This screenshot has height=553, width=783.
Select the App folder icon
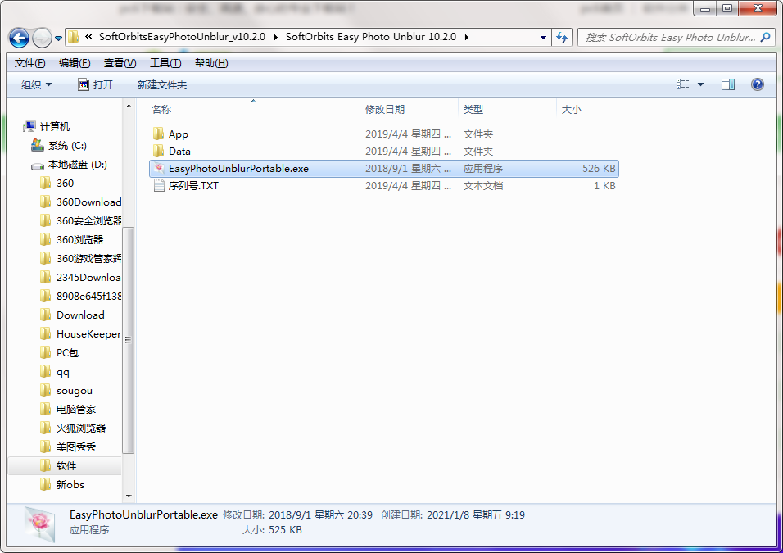coord(159,134)
